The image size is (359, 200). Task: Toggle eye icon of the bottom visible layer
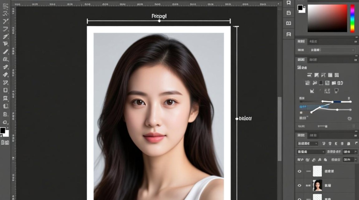tap(299, 199)
